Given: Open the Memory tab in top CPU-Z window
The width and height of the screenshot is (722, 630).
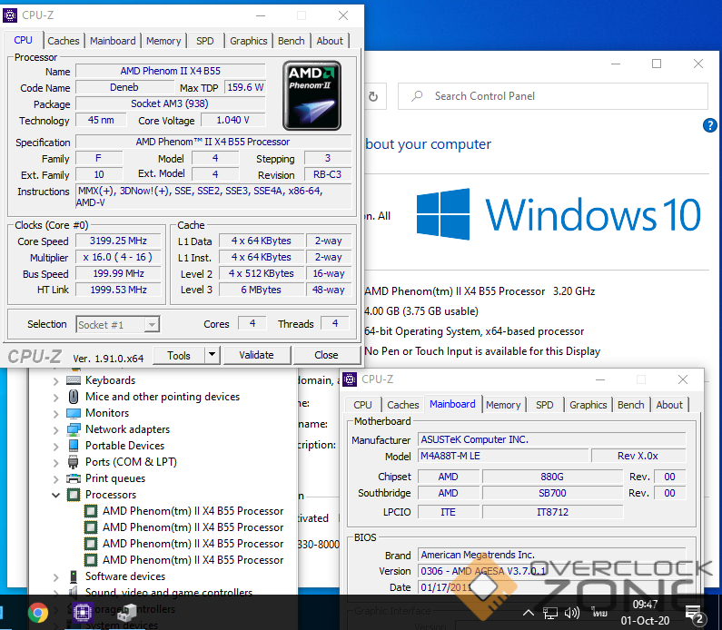Looking at the screenshot, I should tap(163, 41).
